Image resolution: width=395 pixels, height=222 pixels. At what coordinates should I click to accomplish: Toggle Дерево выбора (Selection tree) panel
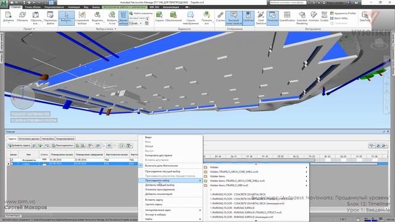click(x=123, y=18)
